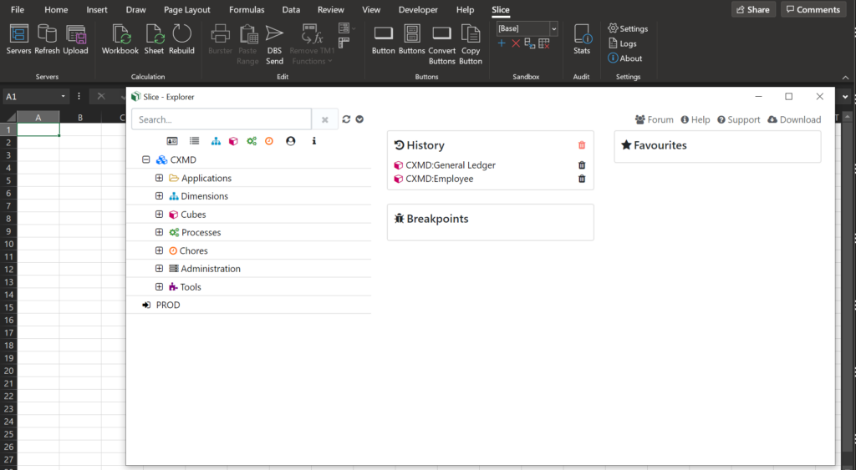This screenshot has height=470, width=856.
Task: Expand the Processes tree node
Action: 159,232
